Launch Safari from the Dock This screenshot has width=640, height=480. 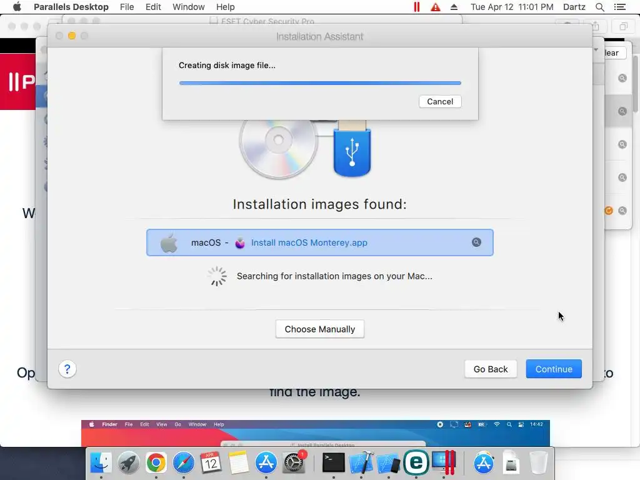click(x=184, y=462)
